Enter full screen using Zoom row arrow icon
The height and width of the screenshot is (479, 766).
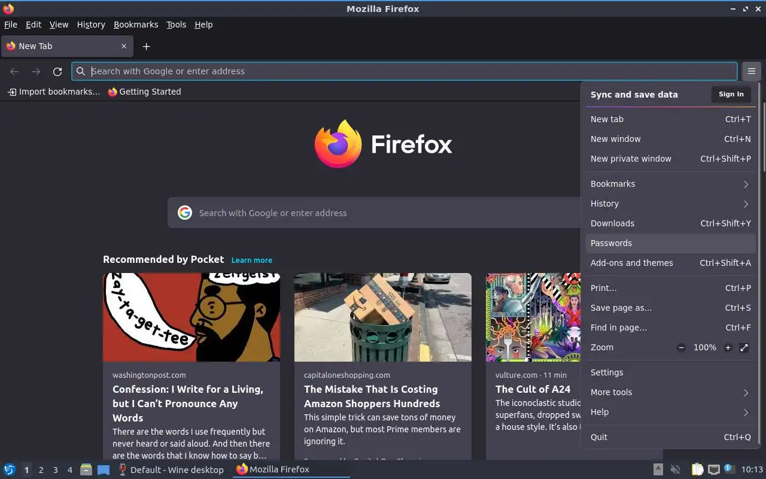tap(744, 347)
